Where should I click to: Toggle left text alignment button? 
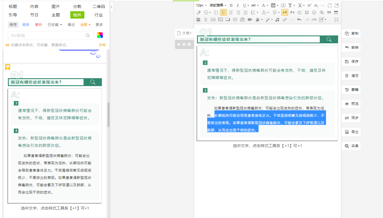224,12
